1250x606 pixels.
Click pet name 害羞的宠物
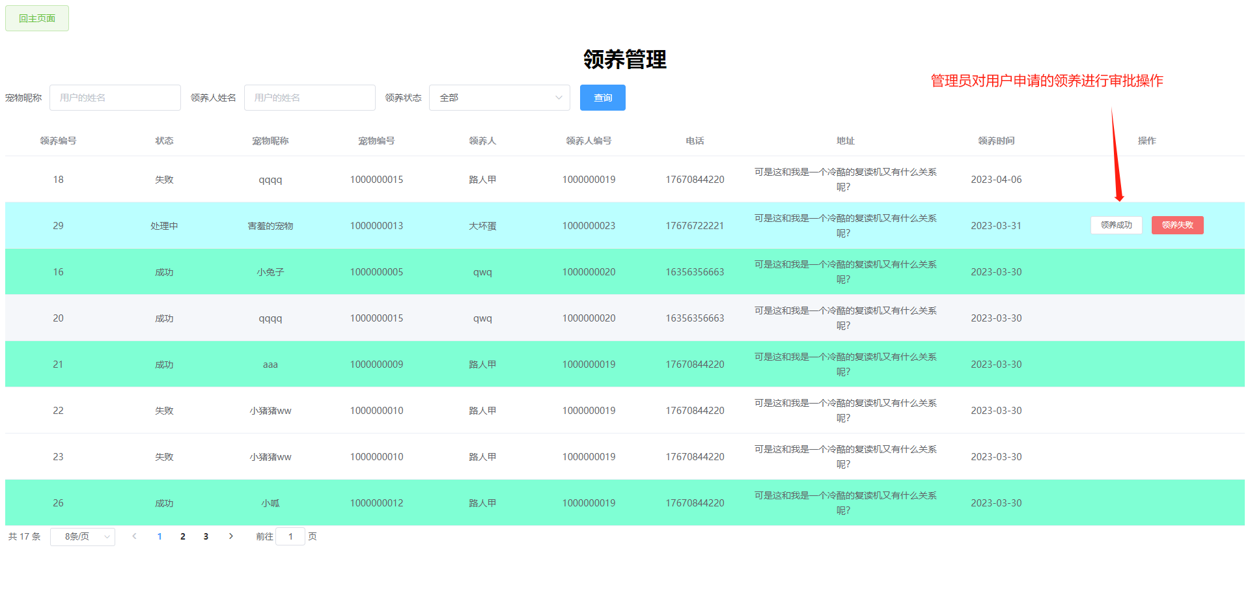tap(270, 226)
